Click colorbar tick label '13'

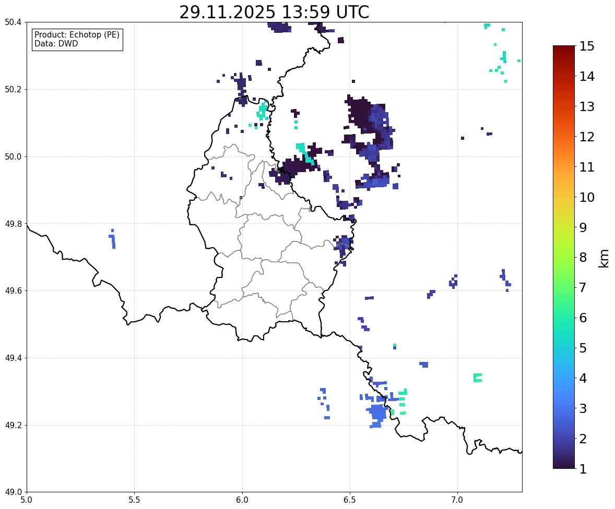(587, 106)
